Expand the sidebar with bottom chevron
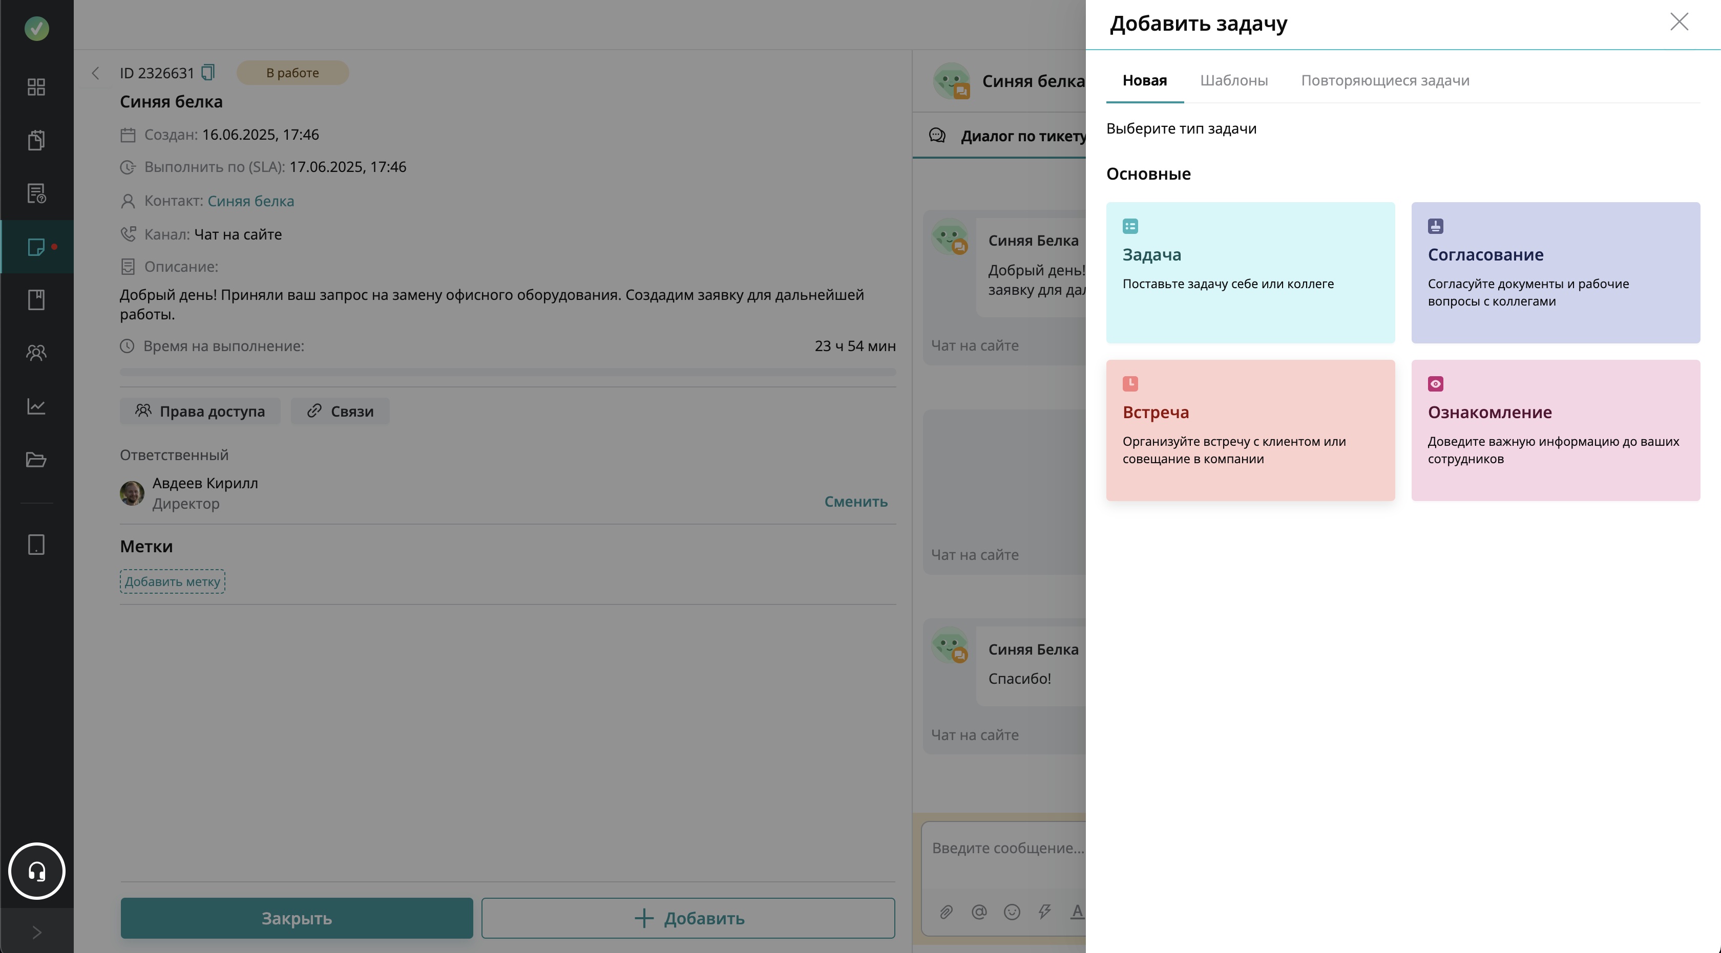This screenshot has height=953, width=1721. coord(37,933)
